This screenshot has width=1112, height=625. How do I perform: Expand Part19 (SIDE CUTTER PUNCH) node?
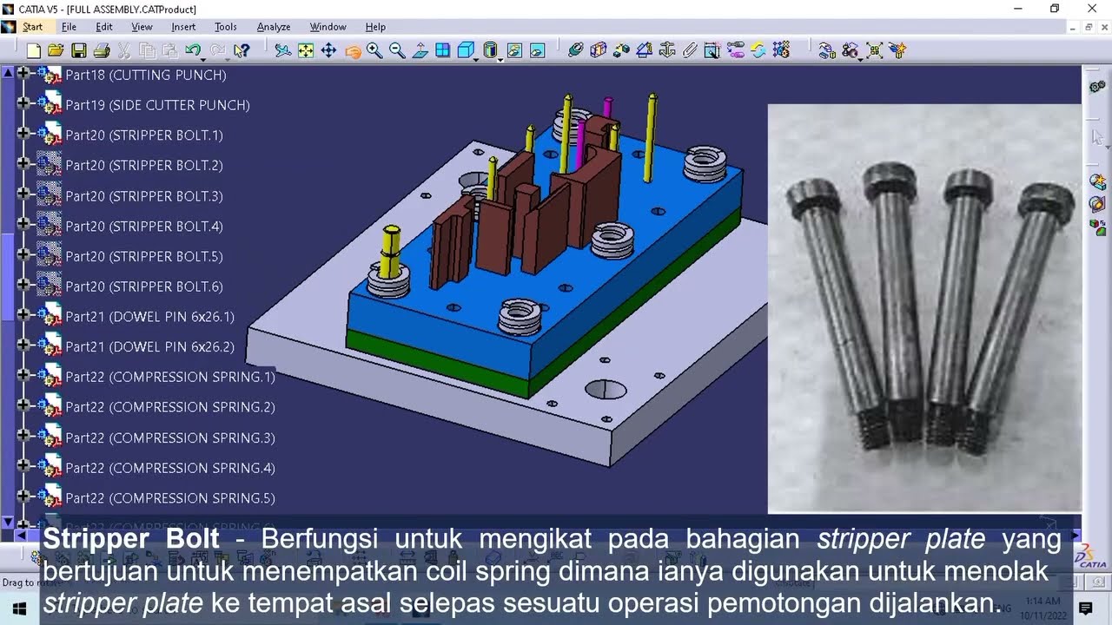23,104
